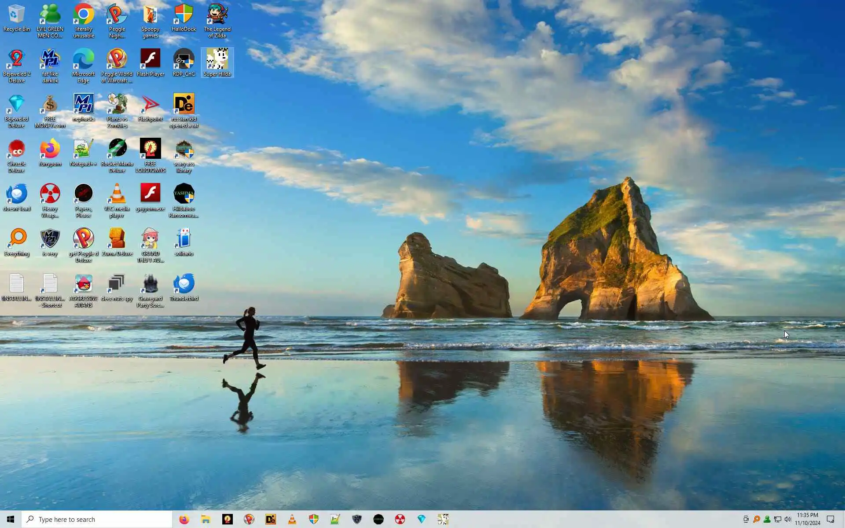
Task: Open the volume control in system tray
Action: click(788, 519)
